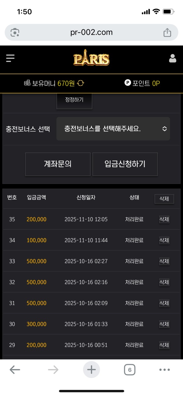Viewport: 183px width, 396px height.
Task: Open the hamburger navigation menu
Action: 10,58
